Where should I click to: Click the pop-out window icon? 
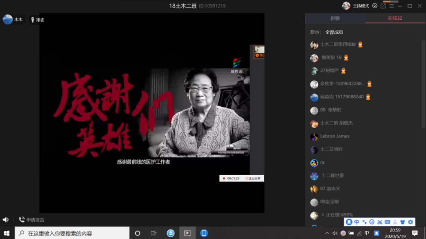(x=383, y=6)
